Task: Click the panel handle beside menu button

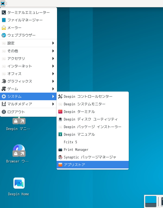Action: pyautogui.click(x=7, y=4)
